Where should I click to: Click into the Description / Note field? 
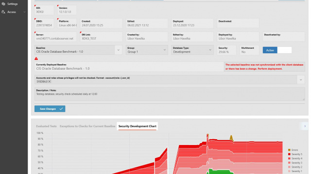point(170,94)
